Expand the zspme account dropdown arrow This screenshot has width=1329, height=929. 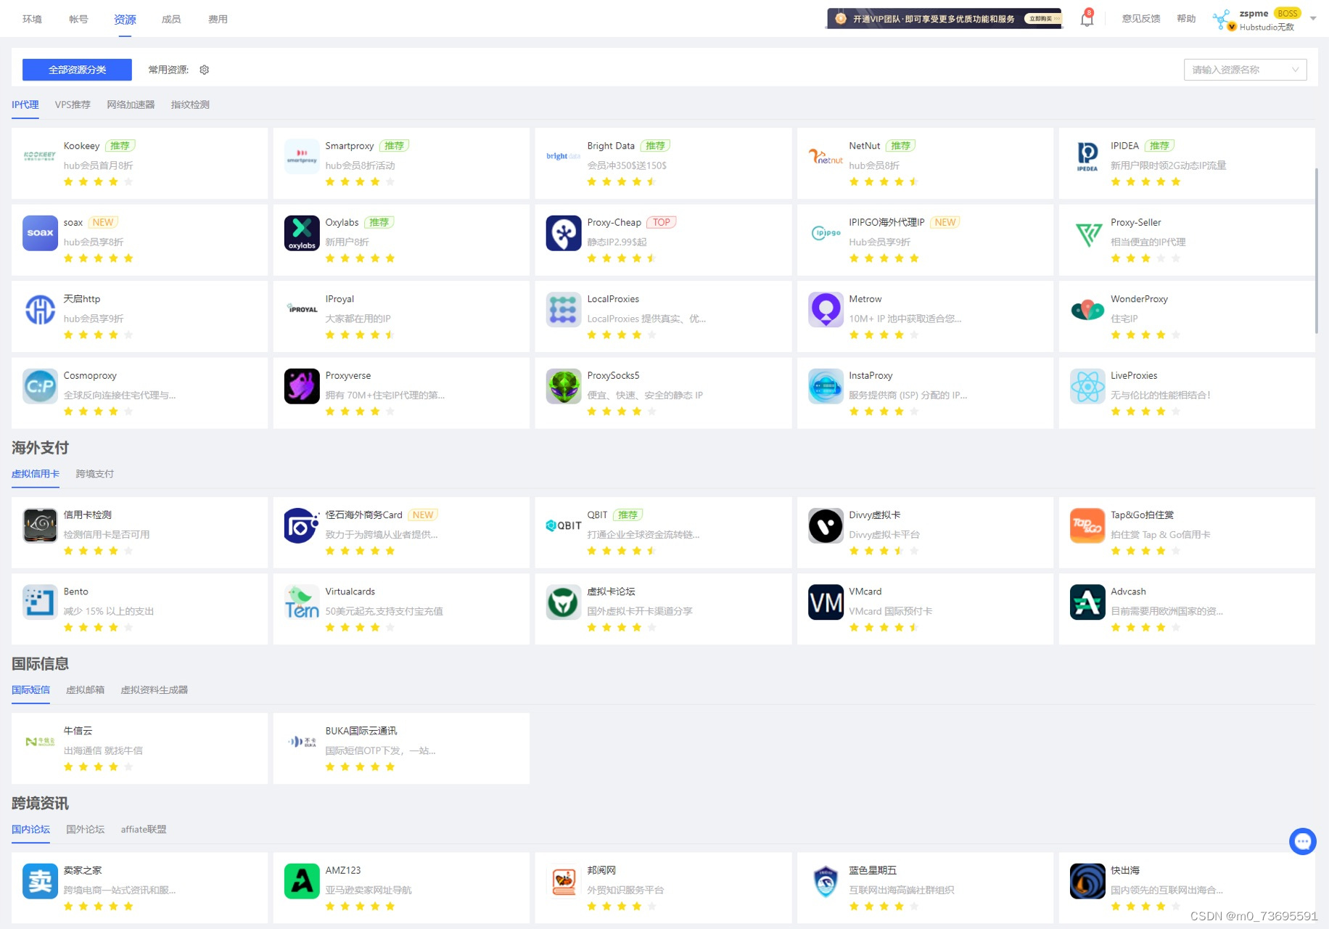1313,19
